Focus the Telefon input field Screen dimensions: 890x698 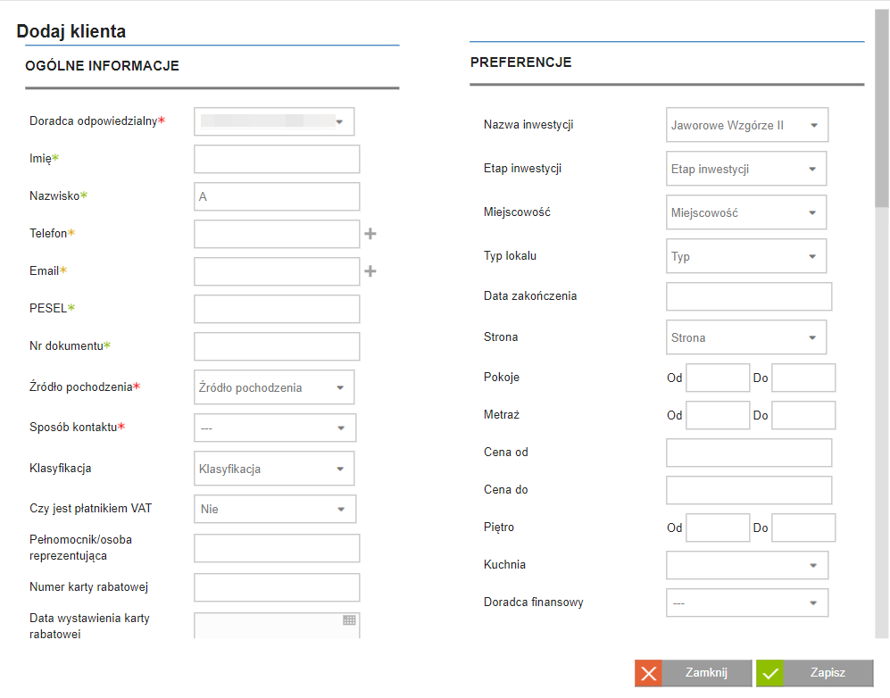(277, 234)
